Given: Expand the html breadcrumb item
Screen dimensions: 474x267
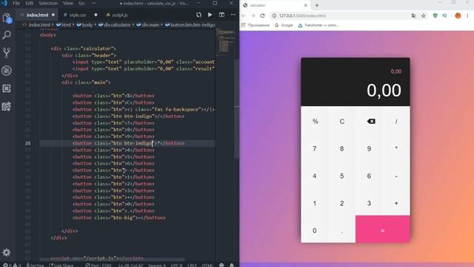Looking at the screenshot, I should tap(64, 24).
